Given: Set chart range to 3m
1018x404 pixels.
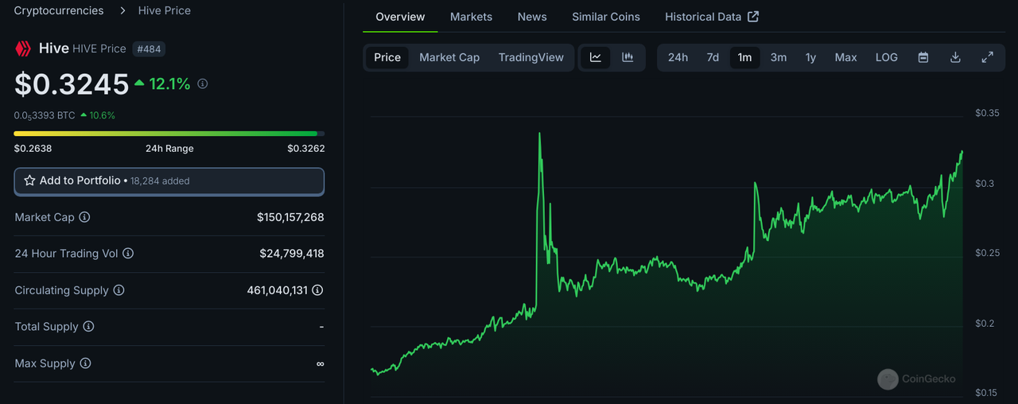Looking at the screenshot, I should 779,57.
